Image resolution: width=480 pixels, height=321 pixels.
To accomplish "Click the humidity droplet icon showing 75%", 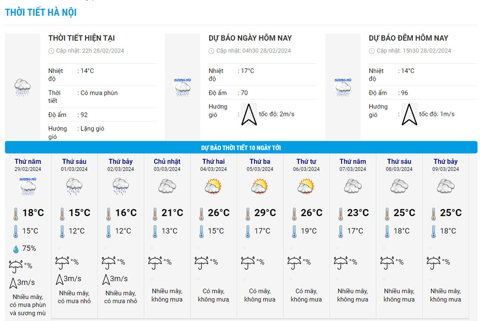I will click(x=15, y=249).
